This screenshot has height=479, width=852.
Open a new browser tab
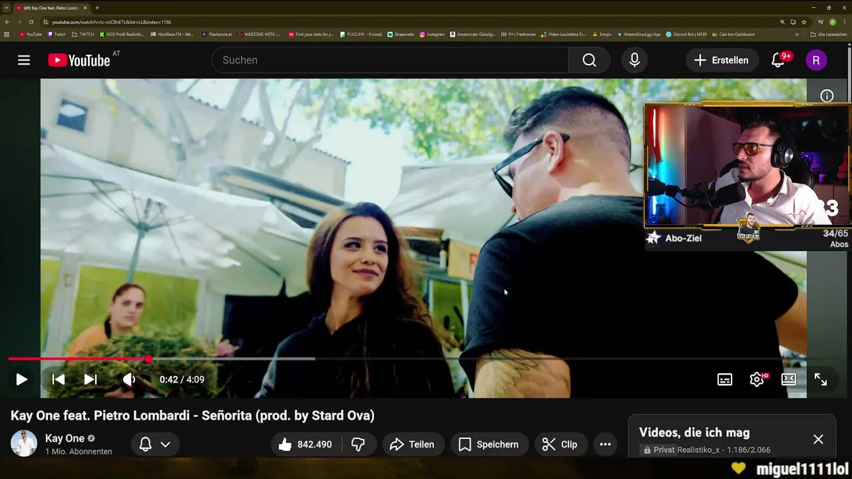pos(97,8)
